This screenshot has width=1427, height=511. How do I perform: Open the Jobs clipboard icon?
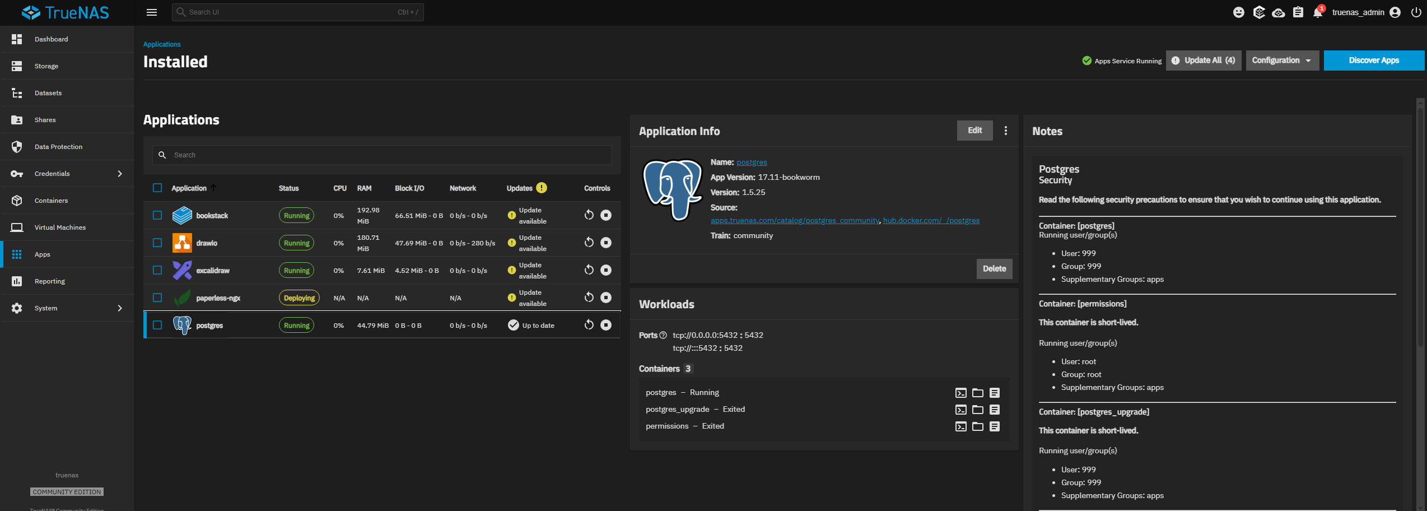[x=1298, y=12]
